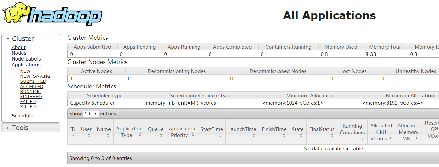The image size is (439, 167).
Task: Sort by StartTime column sort icon
Action: (220, 135)
